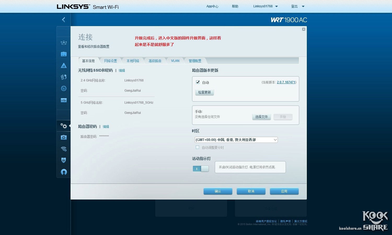This screenshot has height=235, width=392.
Task: Open Parental Controls from the sidebar
Action: (64, 66)
